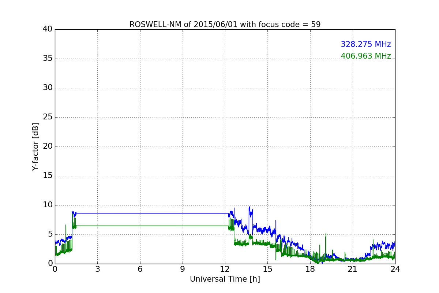Screen dimensions: 439x293
Task: Click the x-axis tick label 9
Action: tap(183, 269)
